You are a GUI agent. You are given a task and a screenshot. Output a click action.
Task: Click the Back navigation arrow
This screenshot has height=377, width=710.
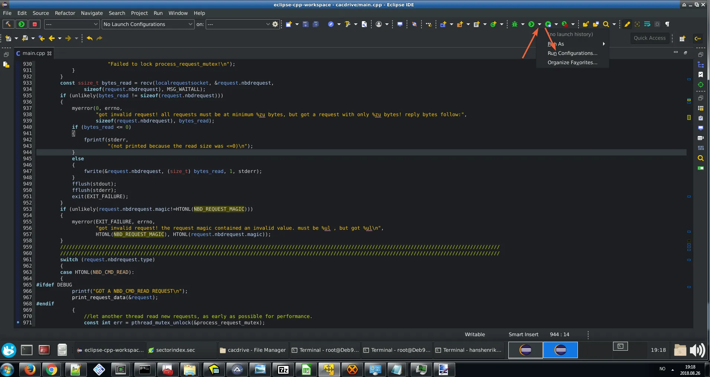(x=52, y=38)
